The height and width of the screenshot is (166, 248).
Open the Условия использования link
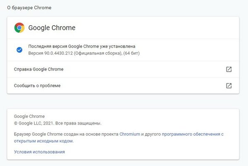point(39,152)
